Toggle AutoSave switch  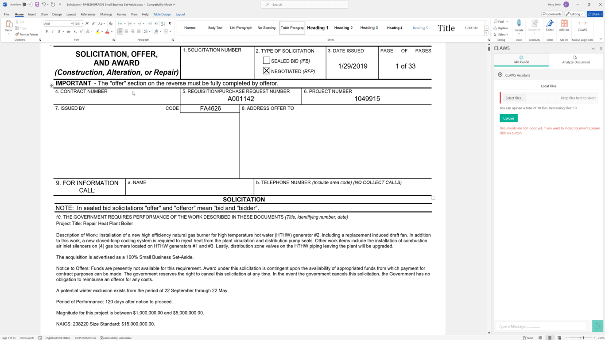tap(27, 4)
